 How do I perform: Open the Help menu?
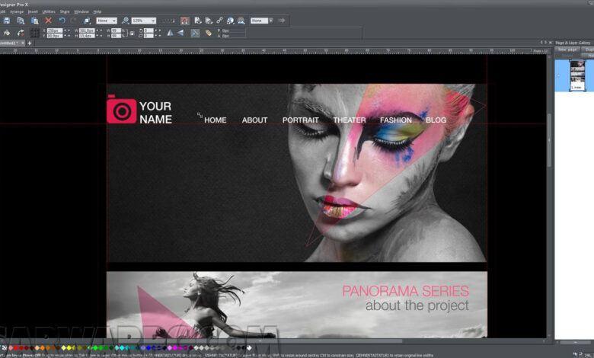click(97, 11)
